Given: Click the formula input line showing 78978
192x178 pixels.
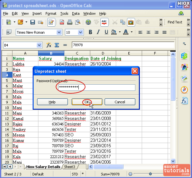Looking at the screenshot, I should pyautogui.click(x=123, y=45).
